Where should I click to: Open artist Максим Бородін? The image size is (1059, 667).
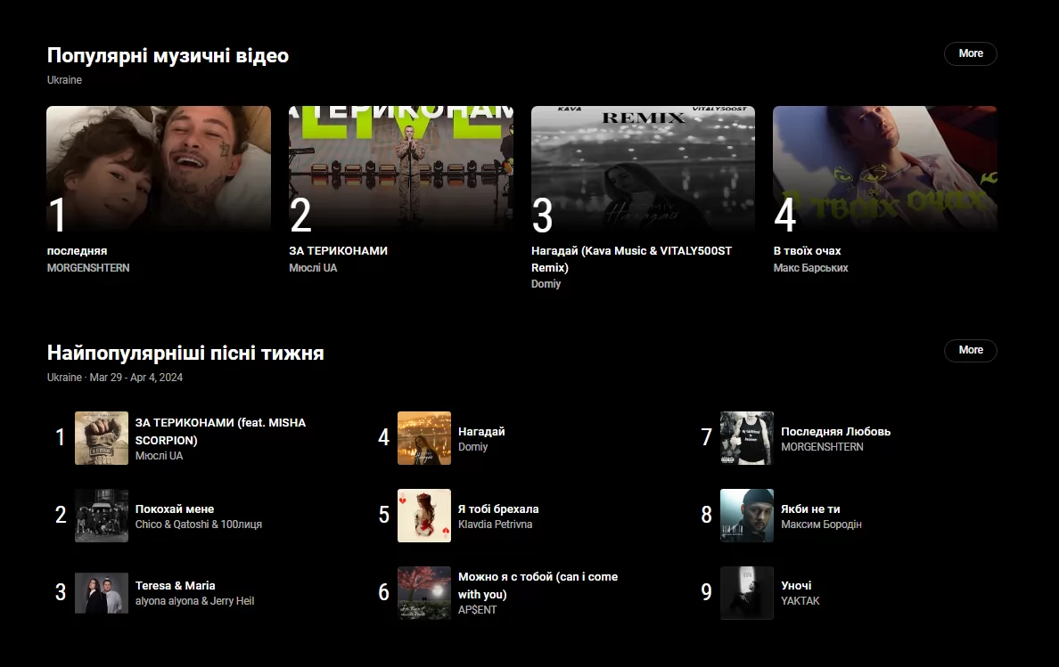tap(821, 525)
